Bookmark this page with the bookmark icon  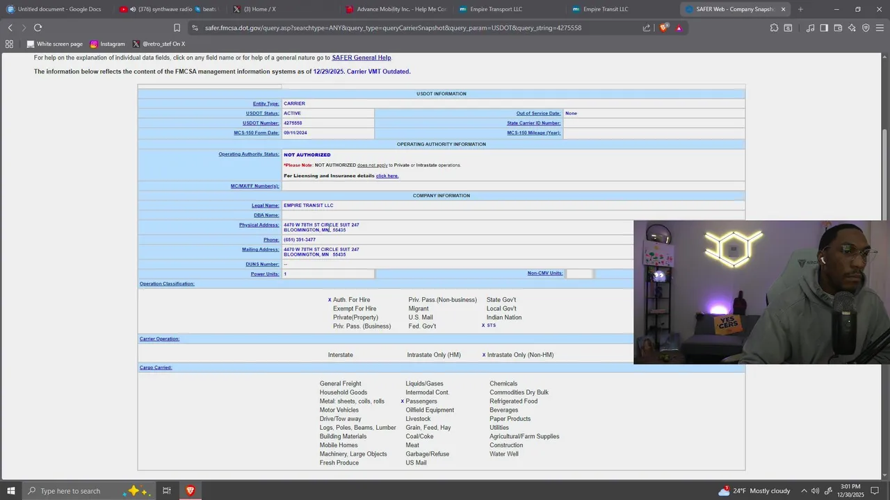(x=177, y=28)
